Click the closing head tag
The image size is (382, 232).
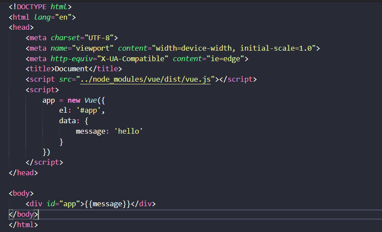click(23, 173)
